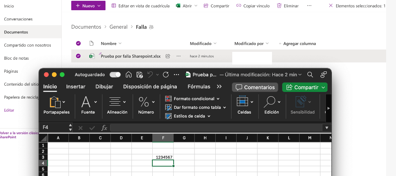Clear selection with the X beside Elementos seleccionados
Screen dimensions: 396x176
[x=331, y=5]
